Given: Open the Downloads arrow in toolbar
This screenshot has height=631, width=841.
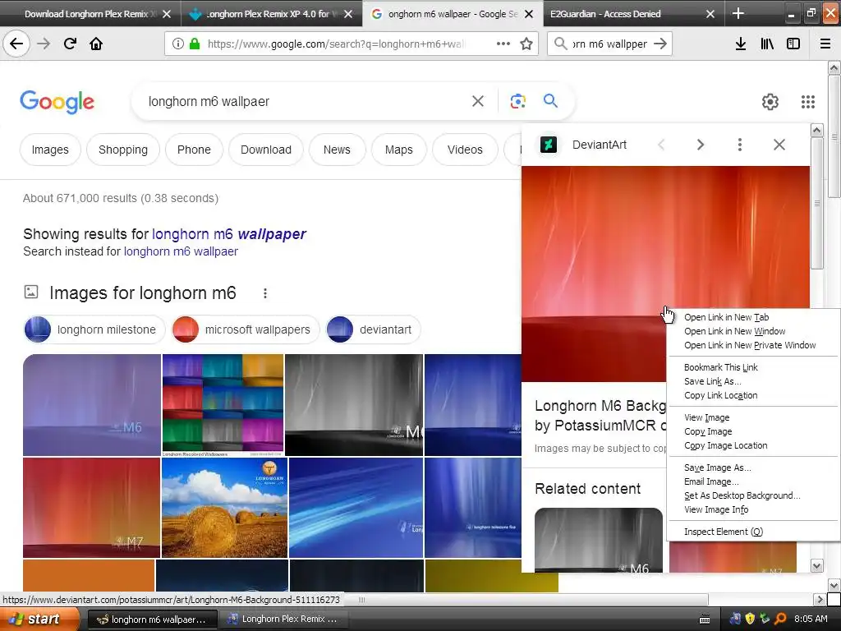Looking at the screenshot, I should pos(741,44).
